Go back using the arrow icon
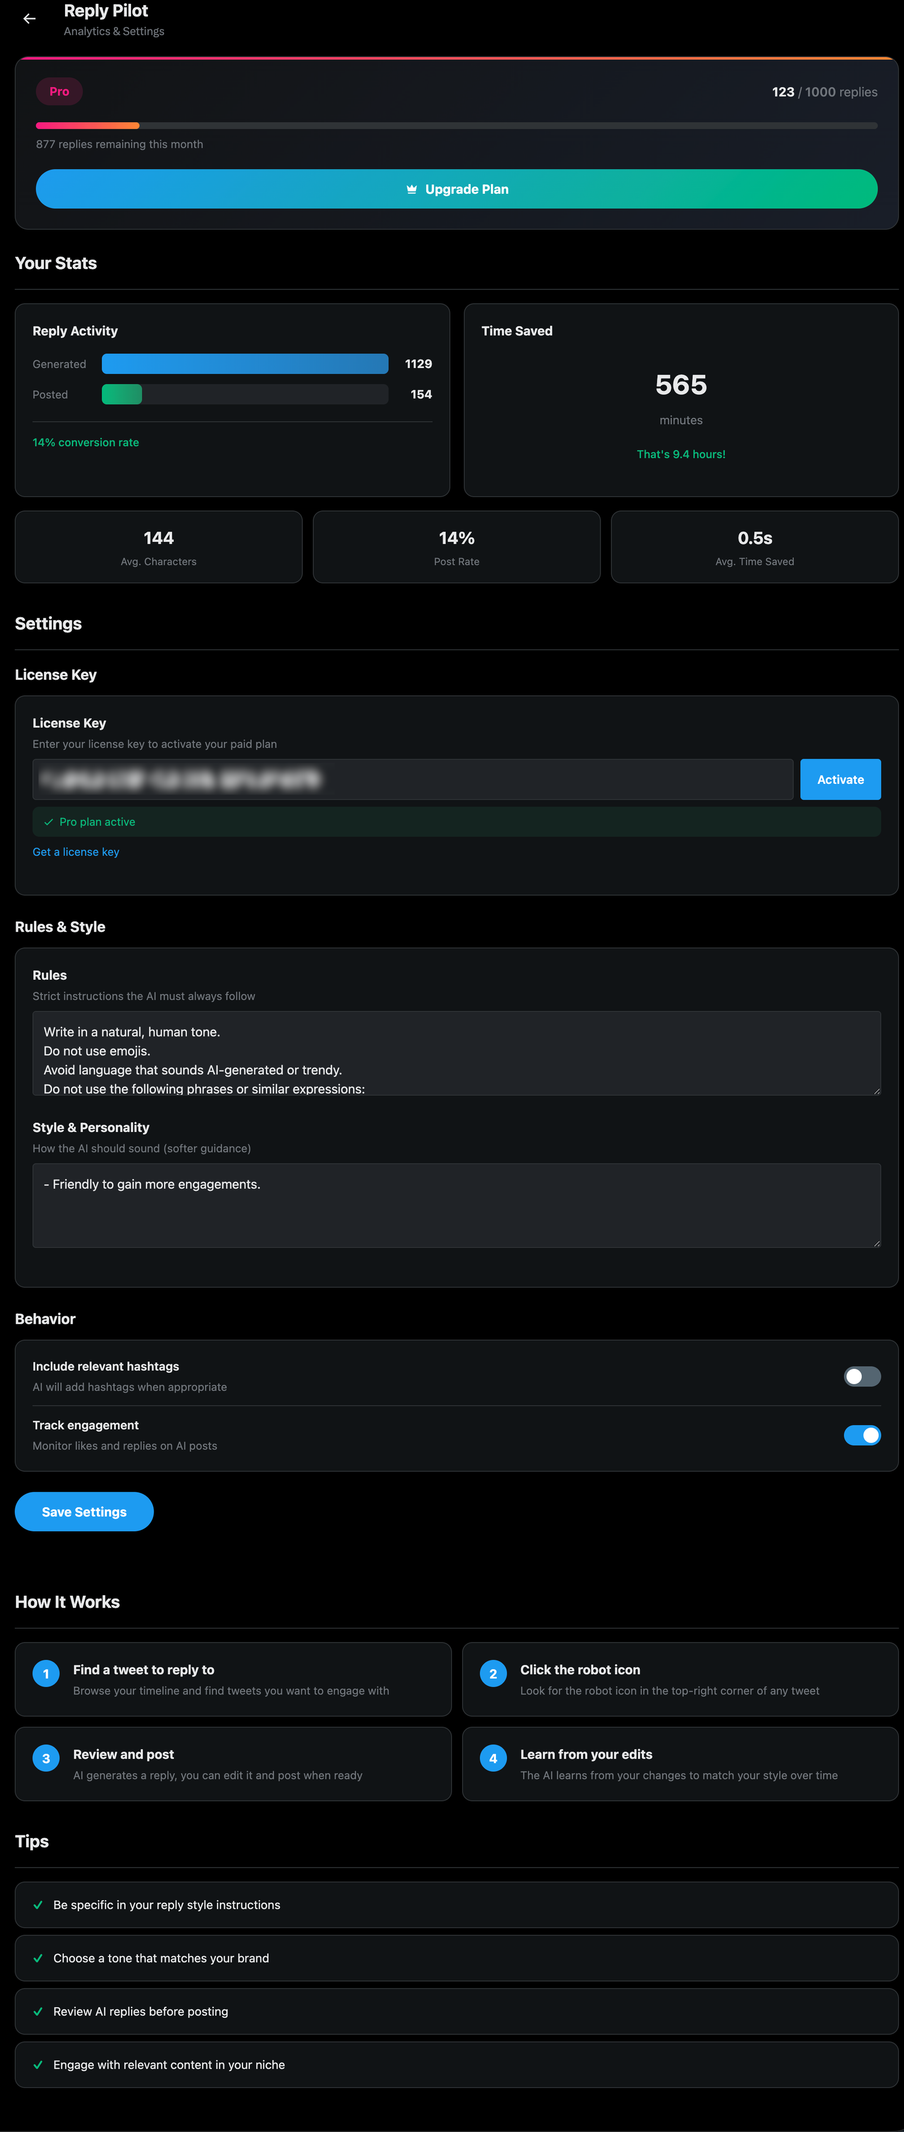Screen dimensions: 904x2132 click(30, 18)
